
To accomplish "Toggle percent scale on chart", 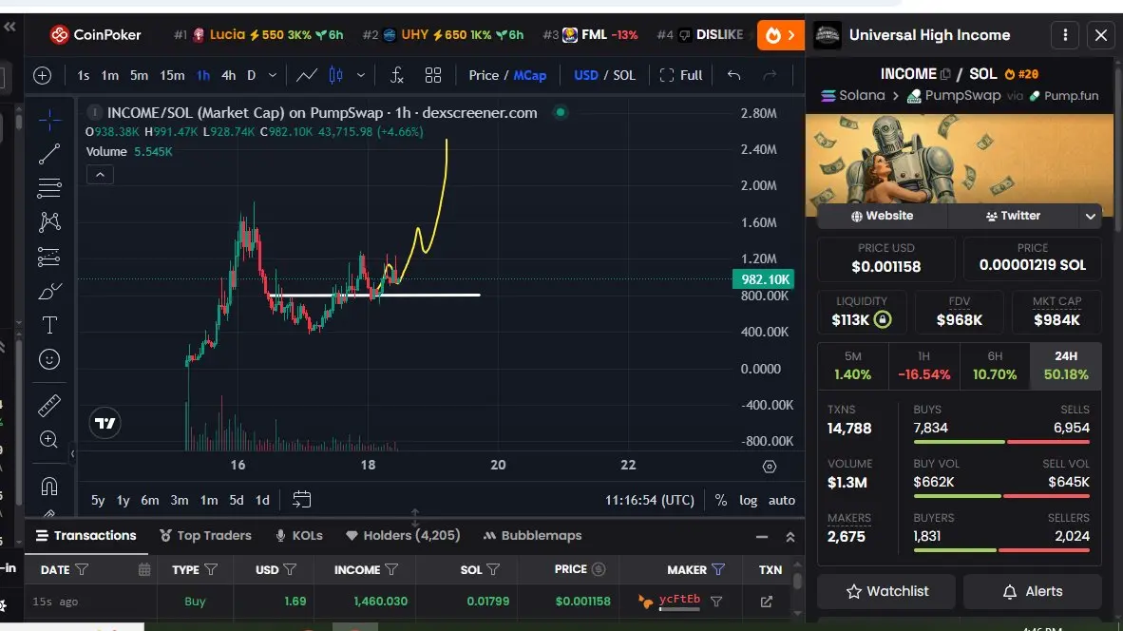I will click(720, 500).
